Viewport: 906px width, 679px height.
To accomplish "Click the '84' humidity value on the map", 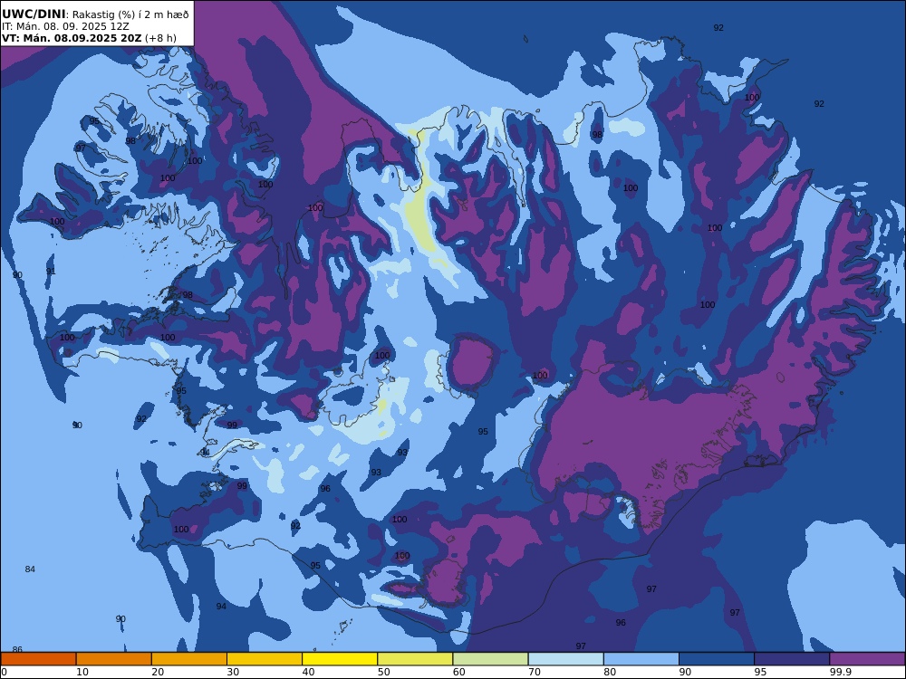I will click(x=30, y=569).
